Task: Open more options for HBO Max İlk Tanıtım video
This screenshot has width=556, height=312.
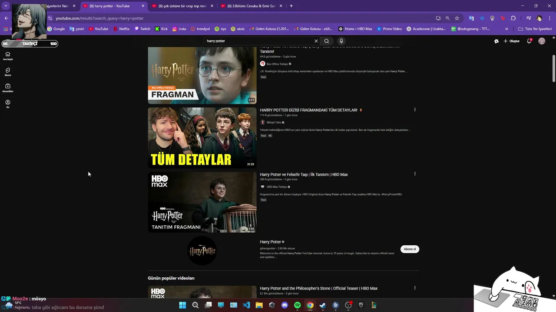Action: point(415,174)
